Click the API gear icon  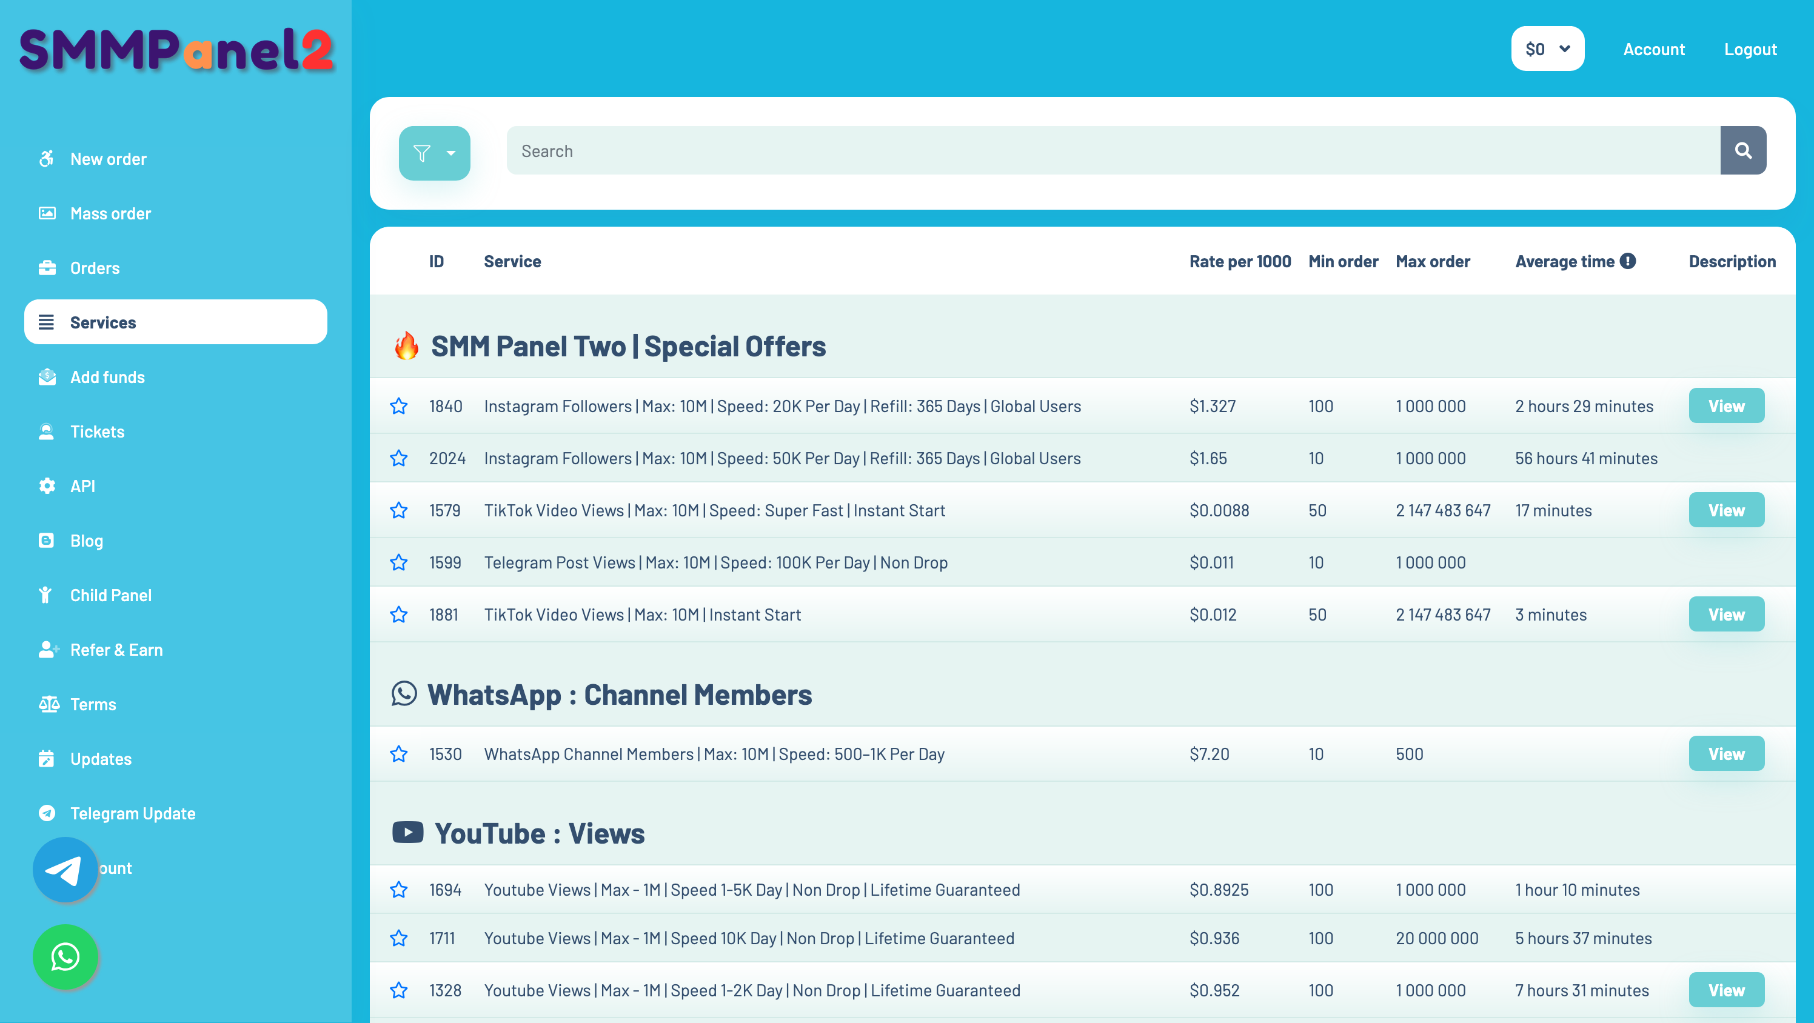(x=47, y=486)
